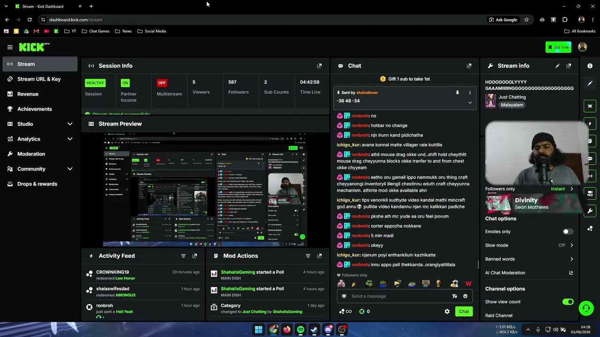Click the green support headset button

[x=586, y=308]
